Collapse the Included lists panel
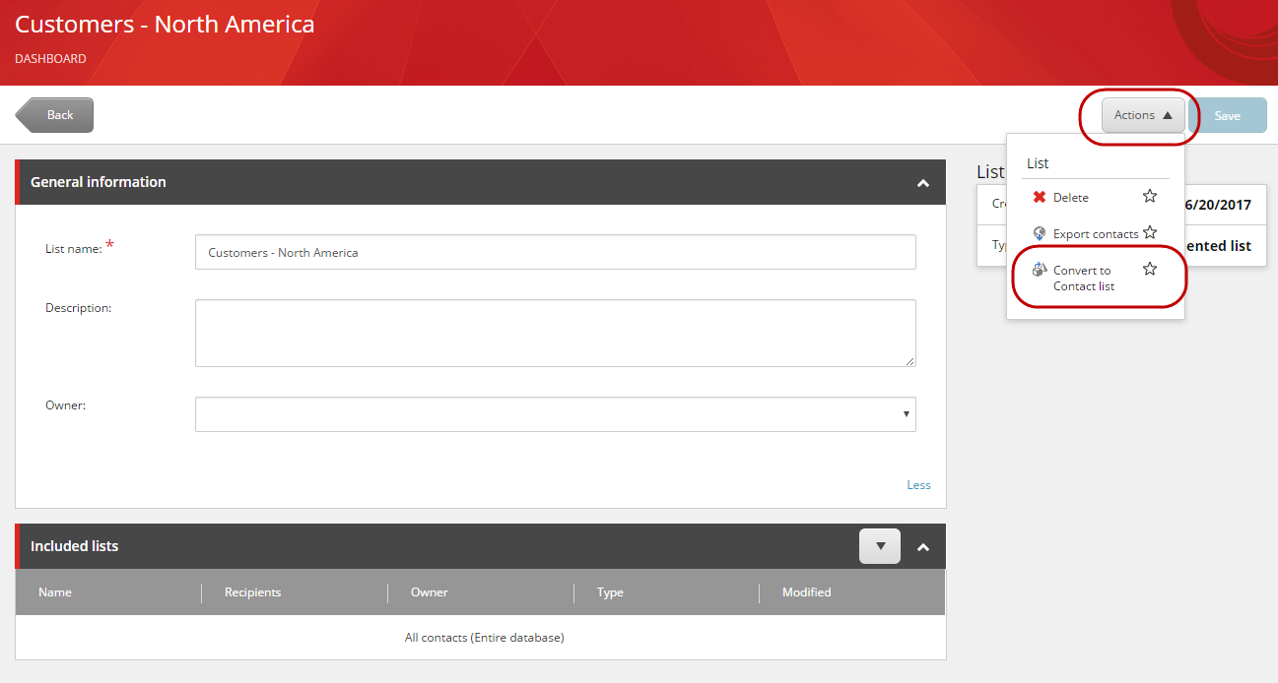This screenshot has height=683, width=1278. coord(923,546)
